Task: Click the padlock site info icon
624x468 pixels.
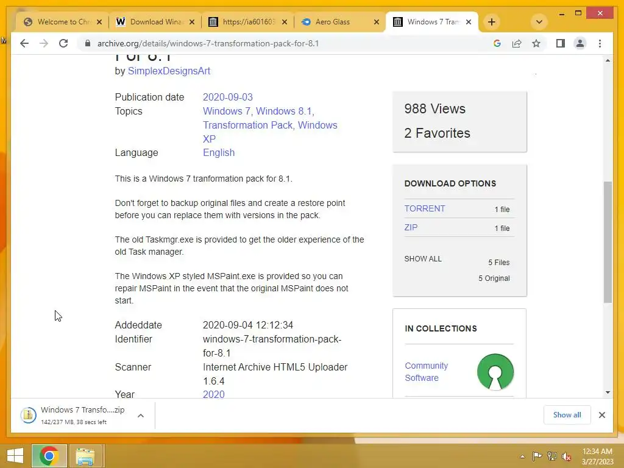Action: [x=88, y=43]
